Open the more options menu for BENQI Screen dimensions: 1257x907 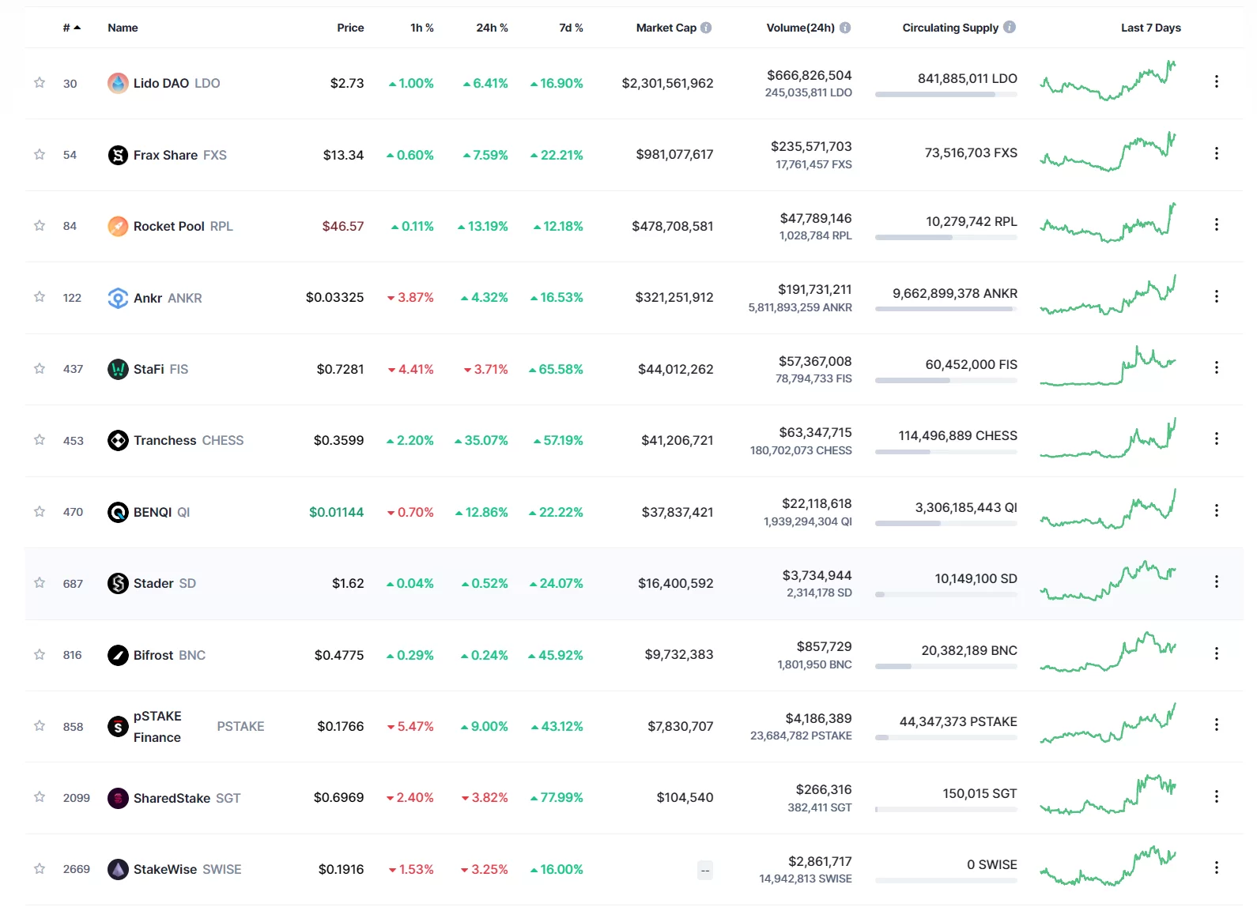pyautogui.click(x=1216, y=510)
